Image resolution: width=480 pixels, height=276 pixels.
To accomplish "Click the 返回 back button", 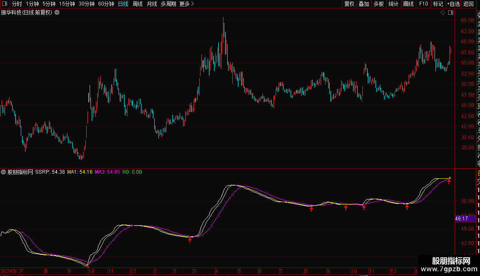I will 469,4.
